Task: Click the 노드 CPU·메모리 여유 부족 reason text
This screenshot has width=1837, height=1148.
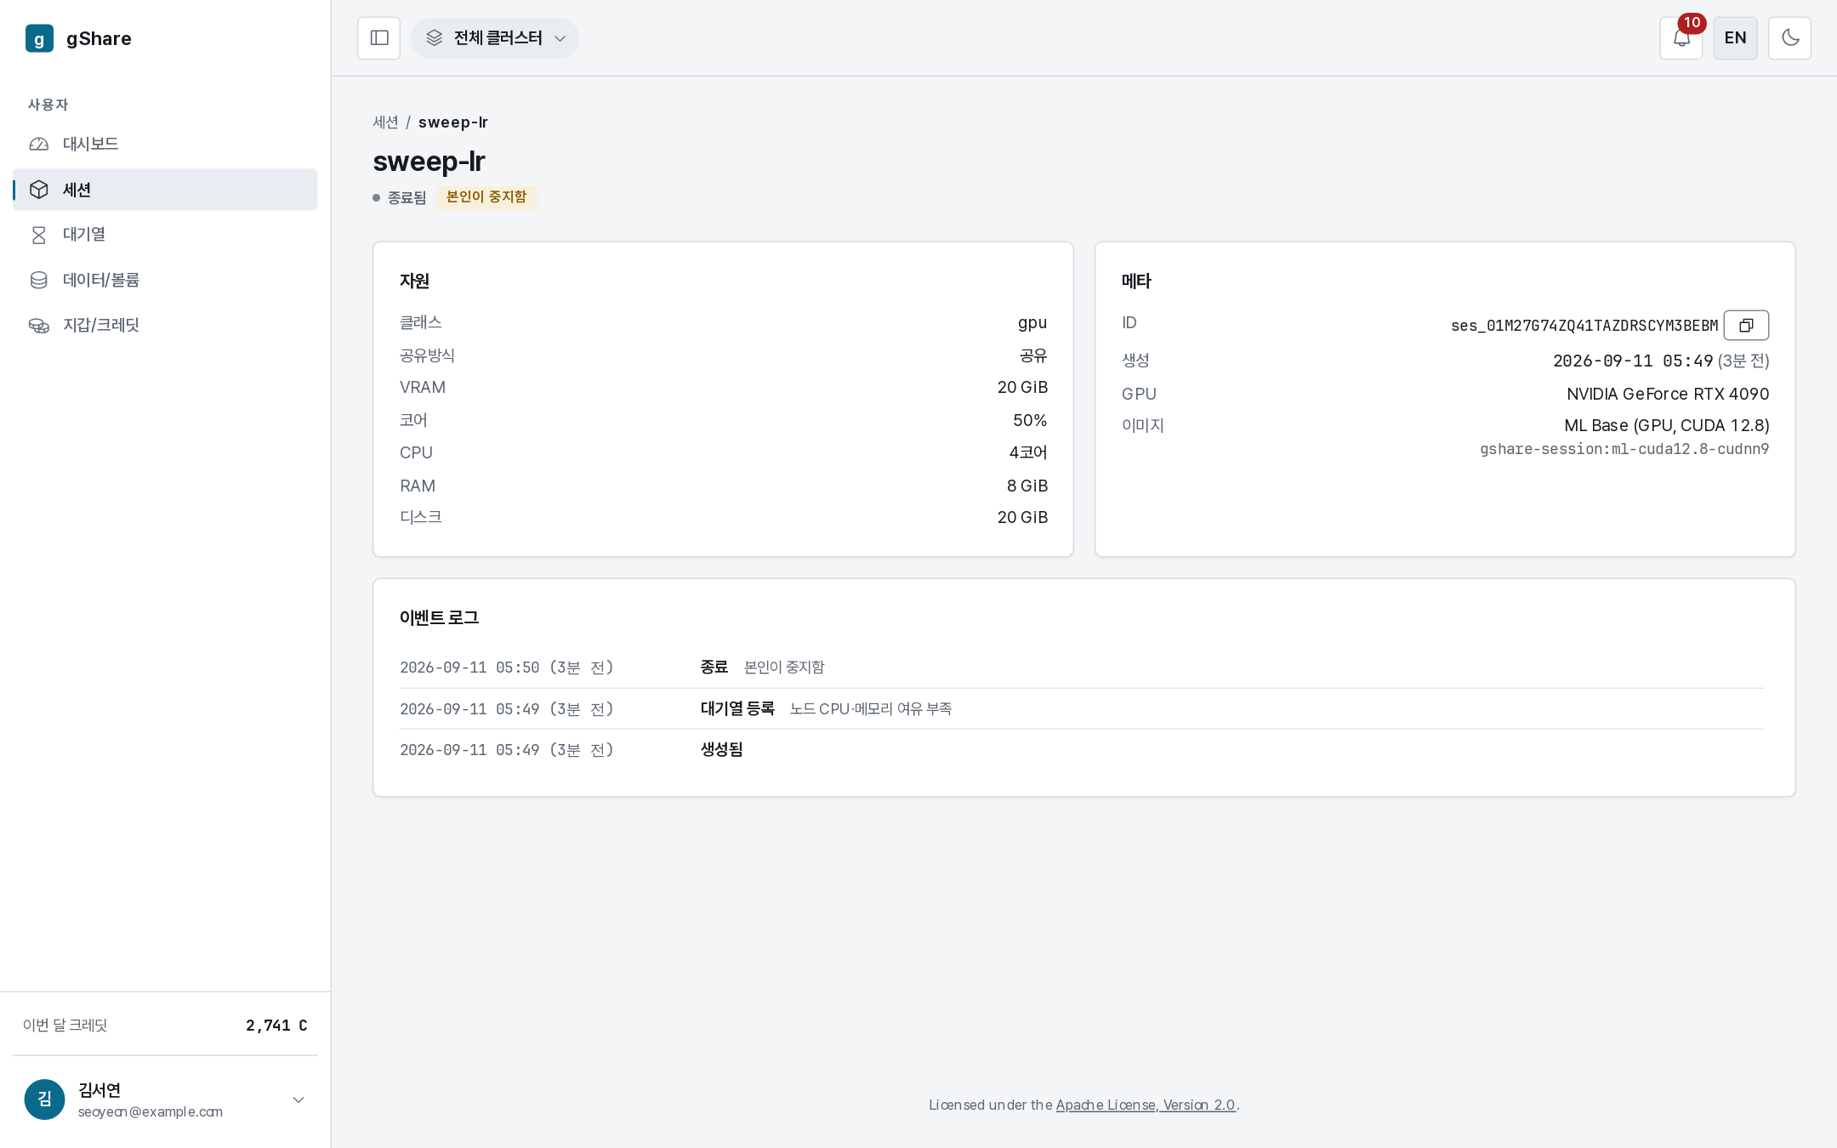Action: tap(871, 708)
